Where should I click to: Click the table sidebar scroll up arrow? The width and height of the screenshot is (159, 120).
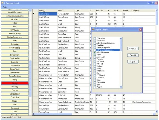30,10
